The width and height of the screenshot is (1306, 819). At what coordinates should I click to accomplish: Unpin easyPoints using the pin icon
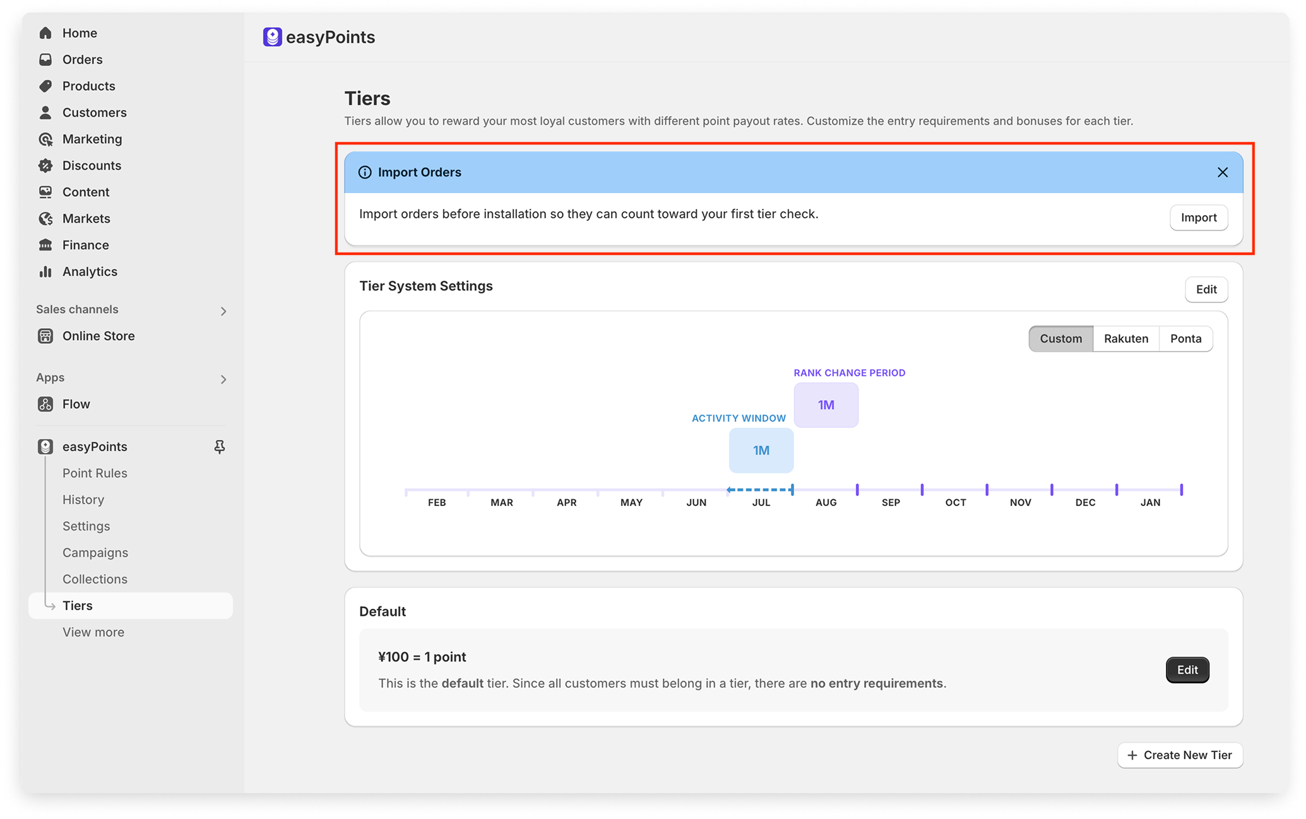click(x=220, y=447)
